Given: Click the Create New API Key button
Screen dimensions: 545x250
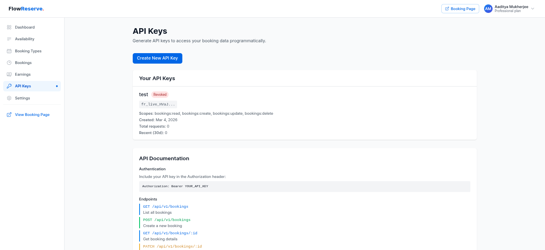Looking at the screenshot, I should (x=157, y=58).
